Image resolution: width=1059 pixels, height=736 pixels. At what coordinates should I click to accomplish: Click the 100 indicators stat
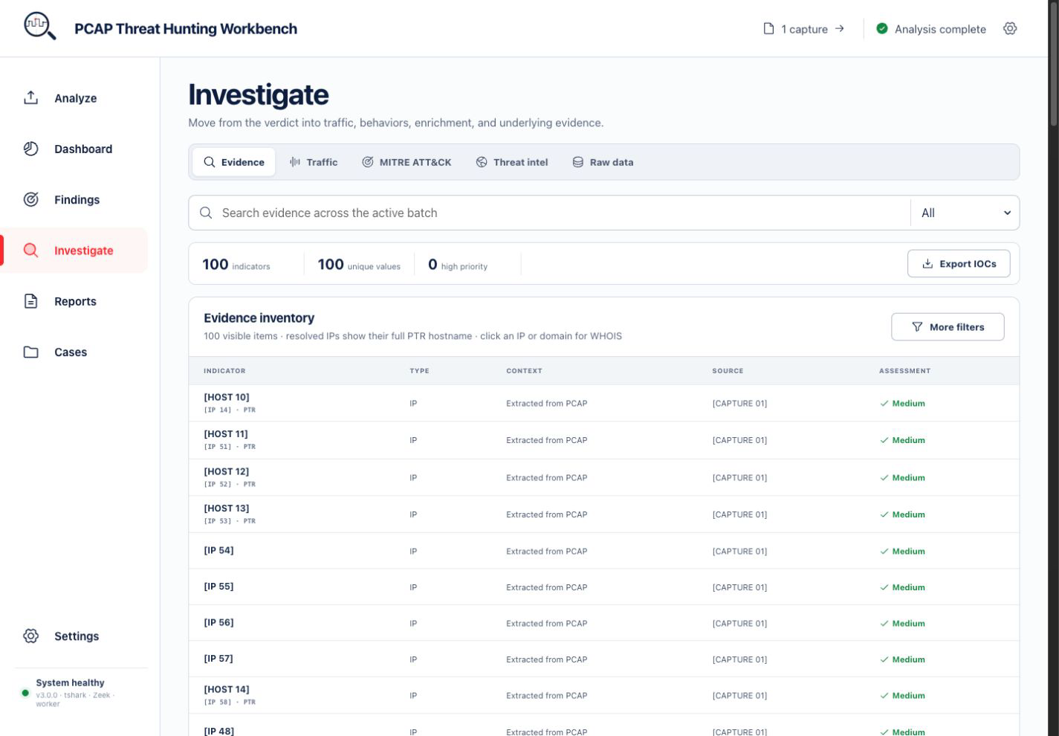point(236,265)
